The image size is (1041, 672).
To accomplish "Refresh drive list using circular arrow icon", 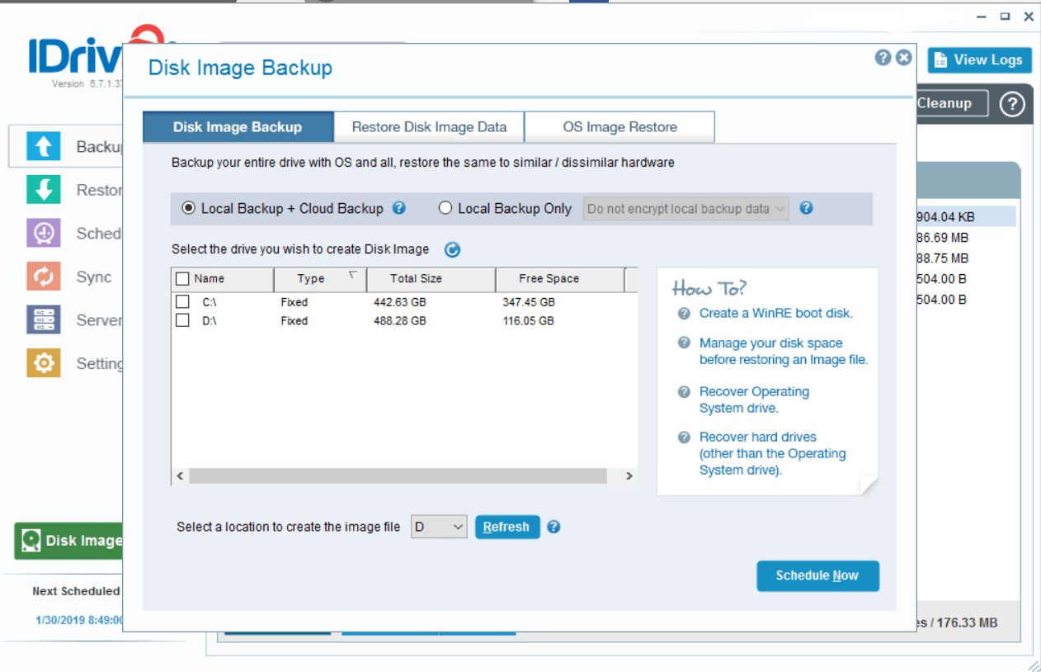I will pos(452,249).
